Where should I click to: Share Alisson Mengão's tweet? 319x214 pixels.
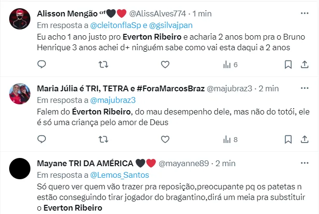[305, 64]
